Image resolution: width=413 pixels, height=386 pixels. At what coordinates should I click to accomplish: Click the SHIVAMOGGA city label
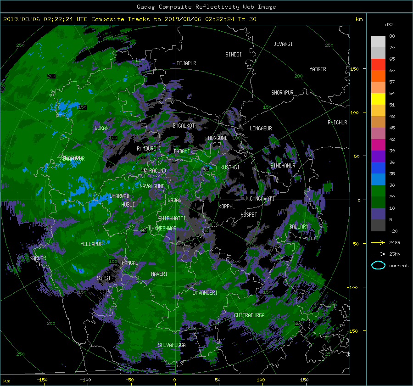[172, 345]
